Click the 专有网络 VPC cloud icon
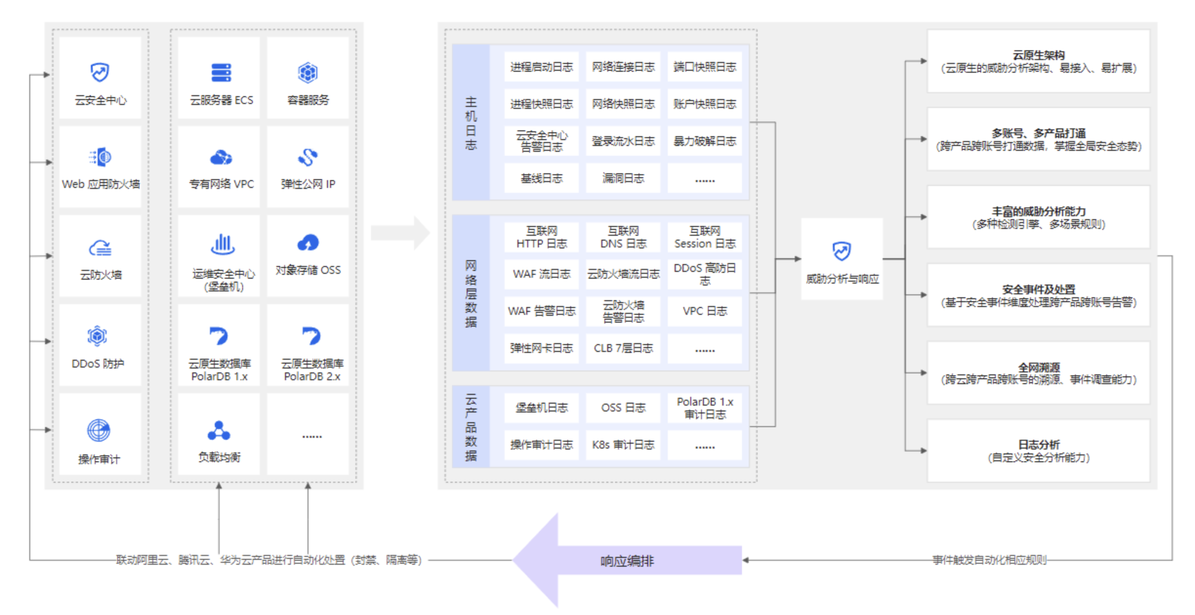This screenshot has height=615, width=1195. coord(221,158)
